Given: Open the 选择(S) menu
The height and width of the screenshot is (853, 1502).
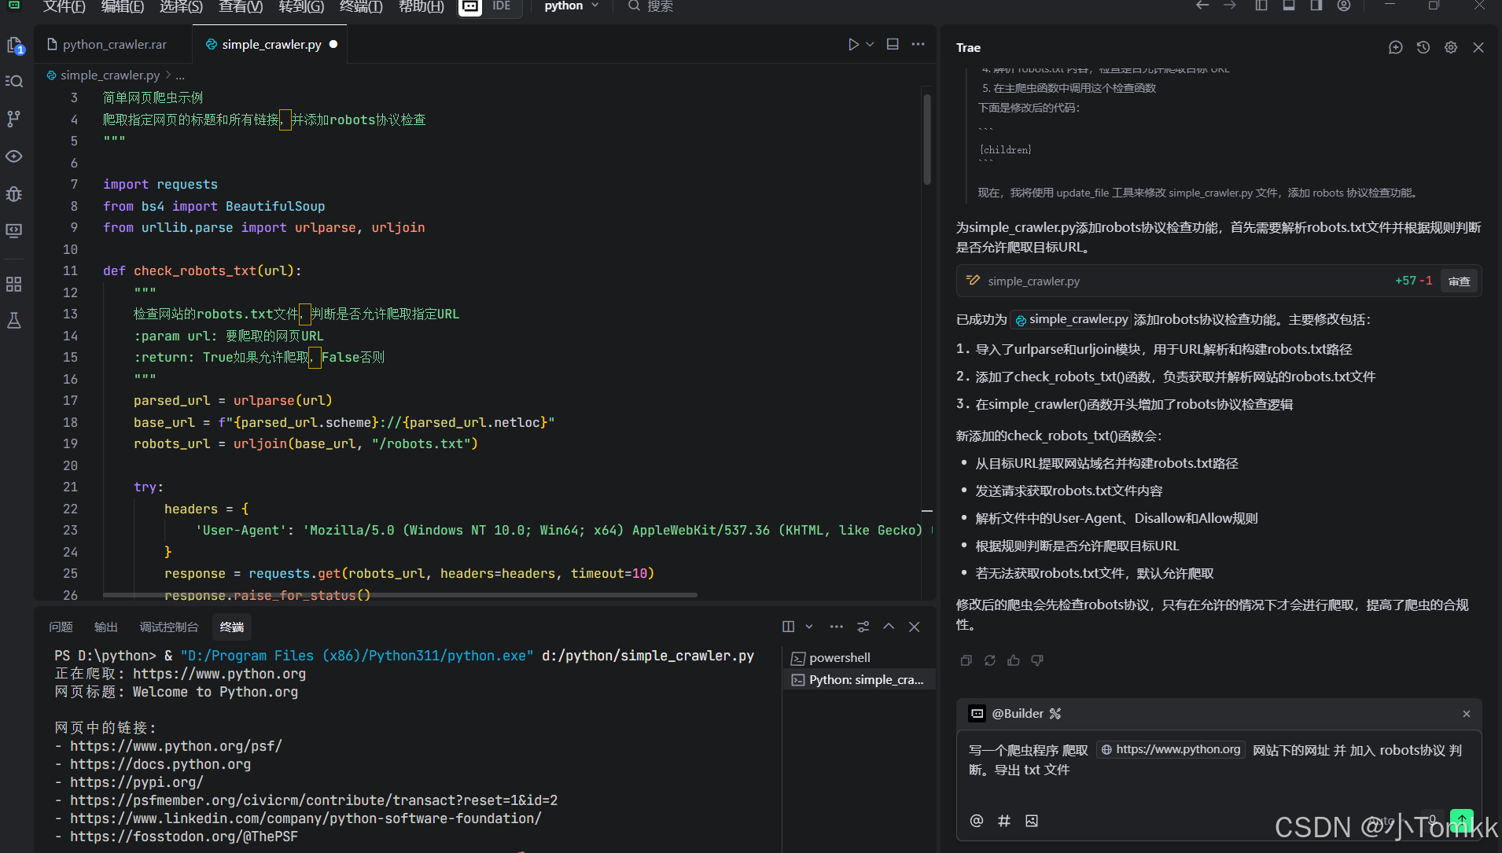Looking at the screenshot, I should coord(181,6).
